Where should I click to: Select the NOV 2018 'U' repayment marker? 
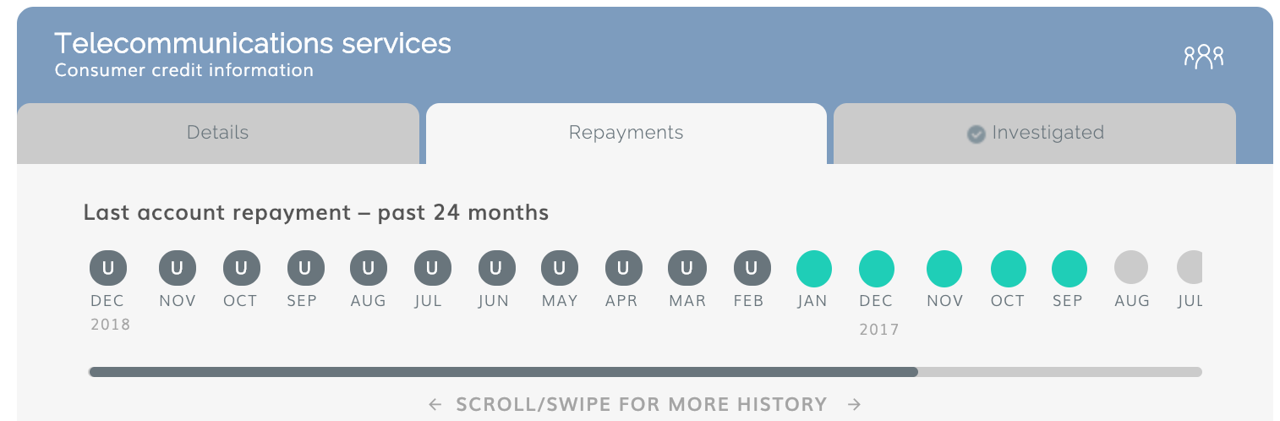click(x=178, y=268)
